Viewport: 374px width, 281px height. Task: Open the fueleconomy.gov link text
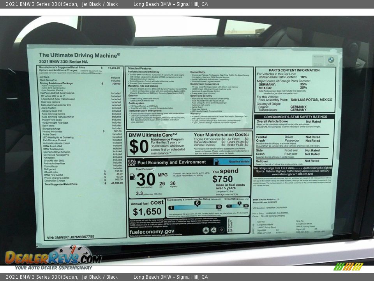point(152,231)
